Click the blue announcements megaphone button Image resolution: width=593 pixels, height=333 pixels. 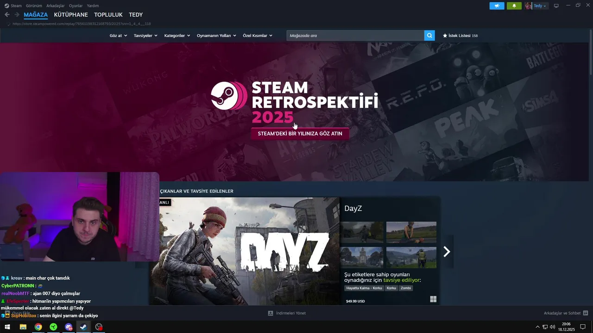click(x=497, y=6)
